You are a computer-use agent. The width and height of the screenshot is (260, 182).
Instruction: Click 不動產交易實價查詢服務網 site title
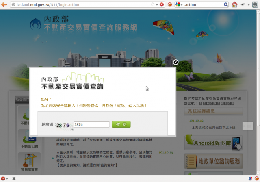click(91, 28)
